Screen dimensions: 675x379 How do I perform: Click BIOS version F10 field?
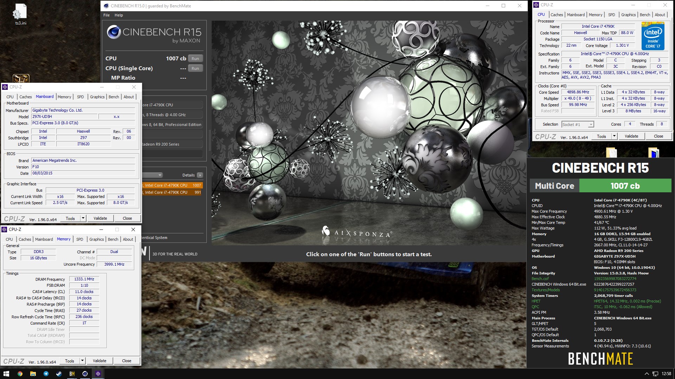83,167
